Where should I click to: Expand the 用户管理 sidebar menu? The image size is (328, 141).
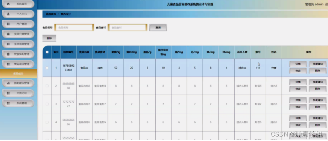(x=18, y=24)
